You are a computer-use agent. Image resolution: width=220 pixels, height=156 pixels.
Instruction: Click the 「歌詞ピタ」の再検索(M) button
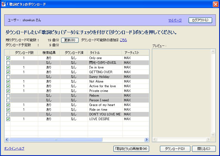tap(131, 149)
